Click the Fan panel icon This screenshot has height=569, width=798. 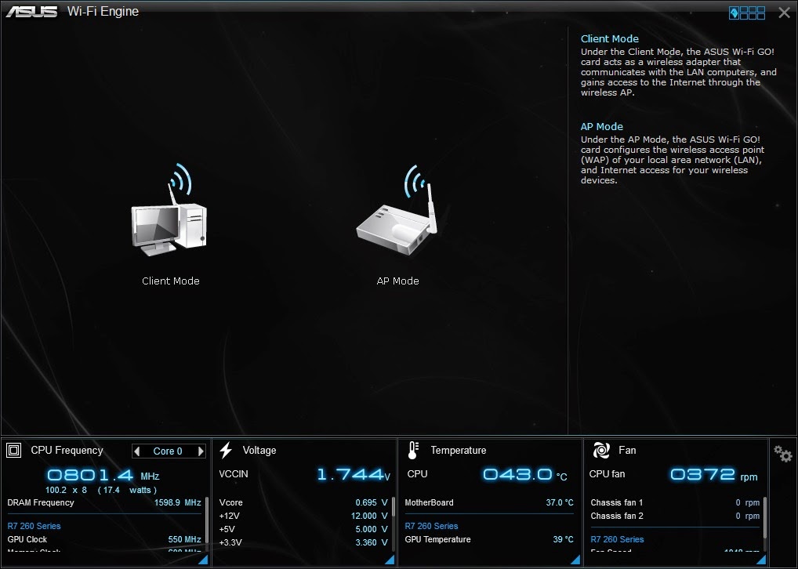coord(601,451)
